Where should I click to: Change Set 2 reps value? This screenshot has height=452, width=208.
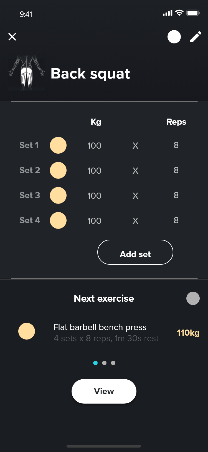(176, 170)
